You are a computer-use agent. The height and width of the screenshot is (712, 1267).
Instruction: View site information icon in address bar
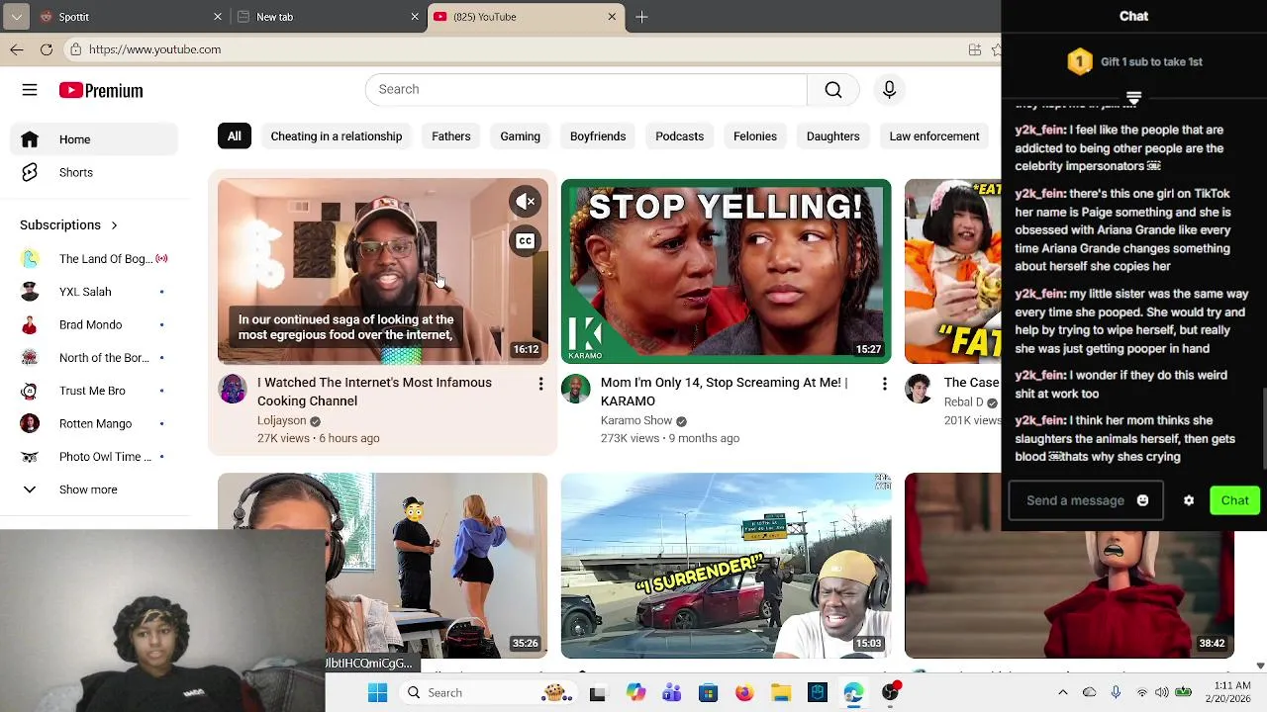click(x=76, y=49)
